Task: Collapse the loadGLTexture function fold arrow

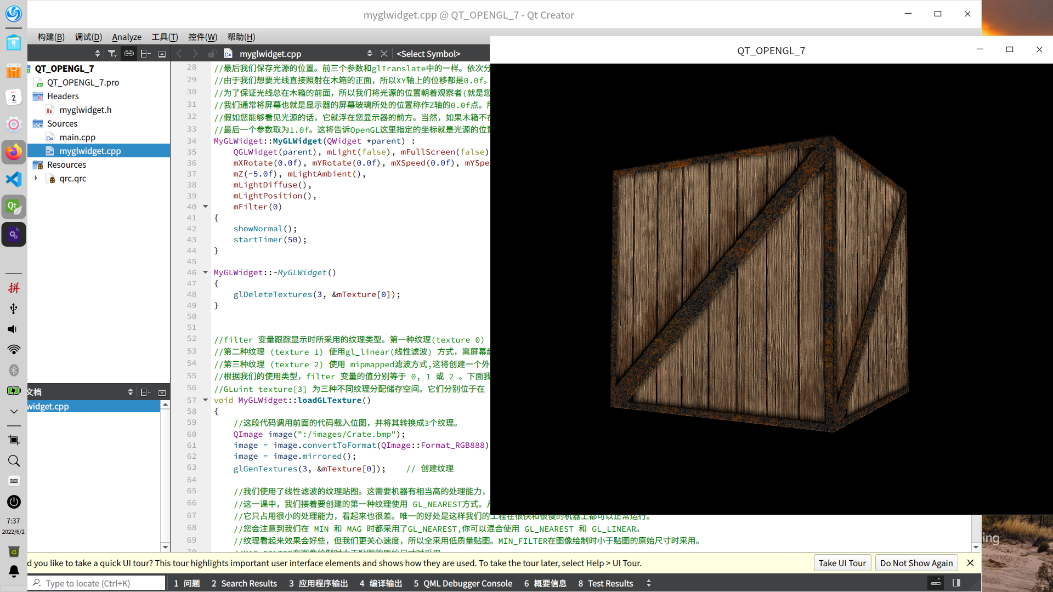Action: tap(206, 400)
